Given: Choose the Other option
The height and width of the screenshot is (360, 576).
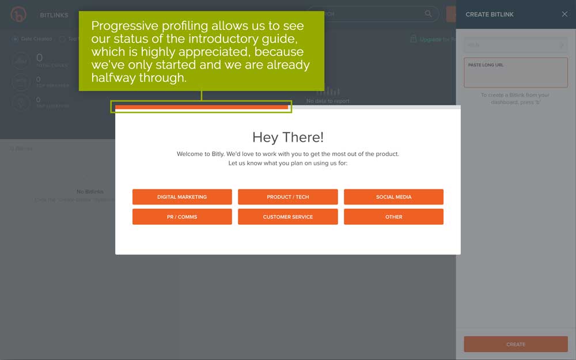Looking at the screenshot, I should (393, 217).
